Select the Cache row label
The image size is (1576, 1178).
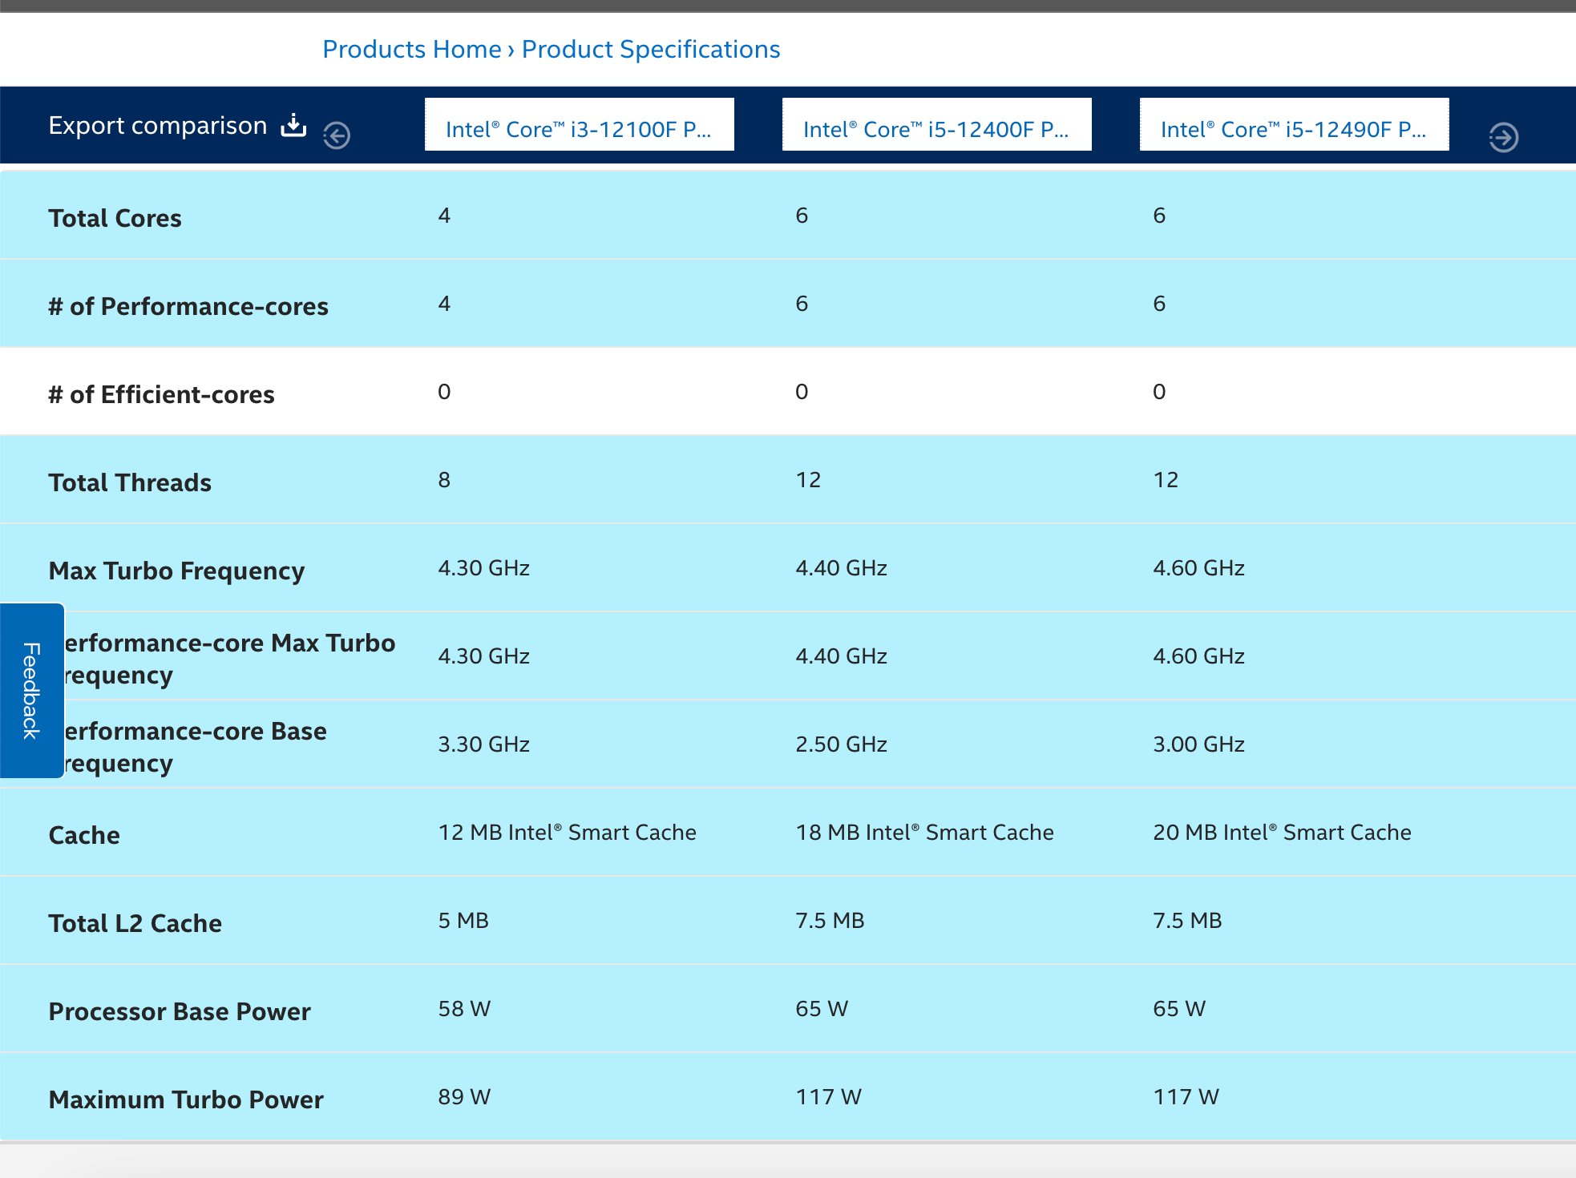point(84,835)
